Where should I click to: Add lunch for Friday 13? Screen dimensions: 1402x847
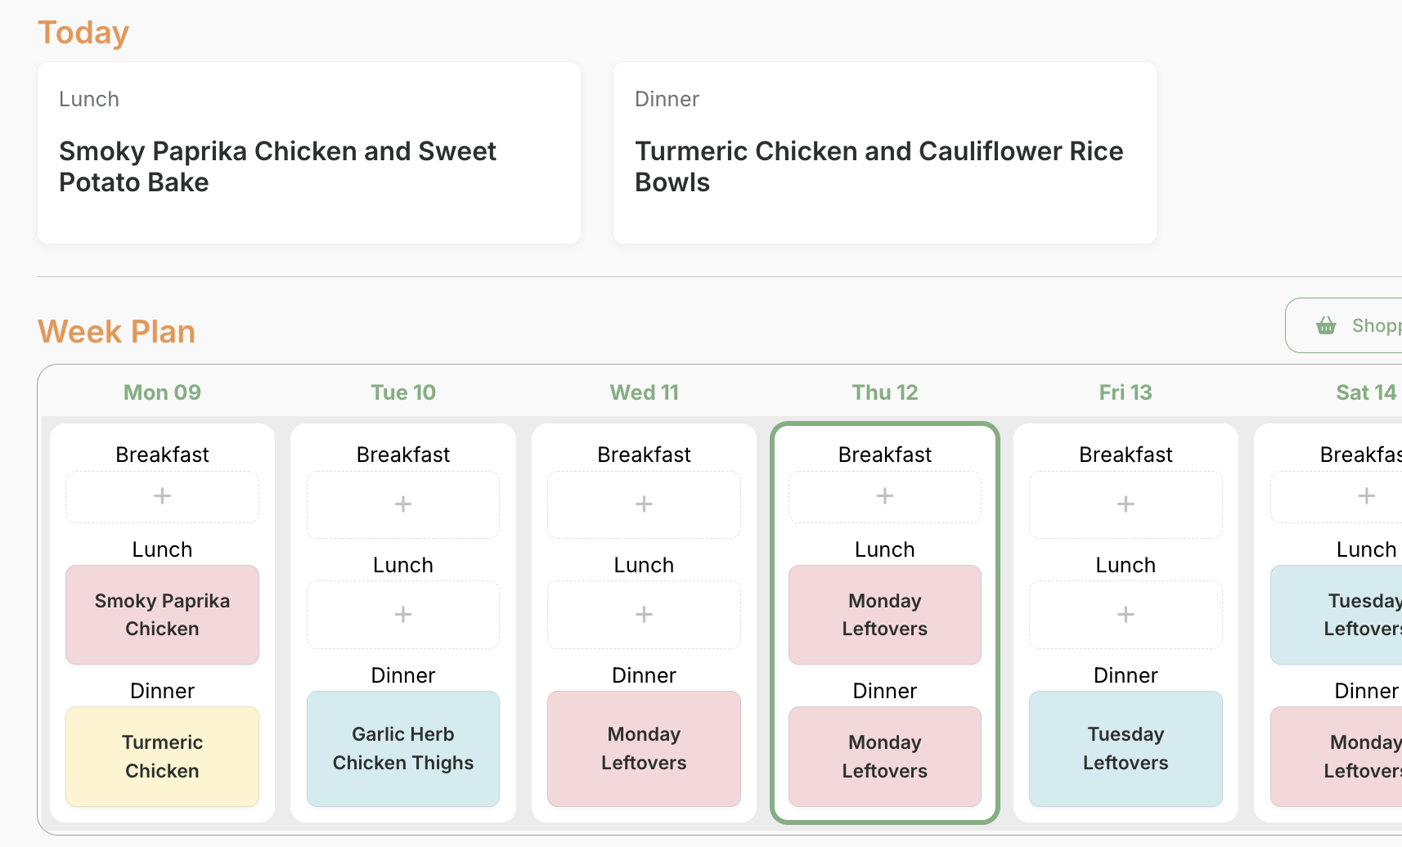pos(1126,615)
